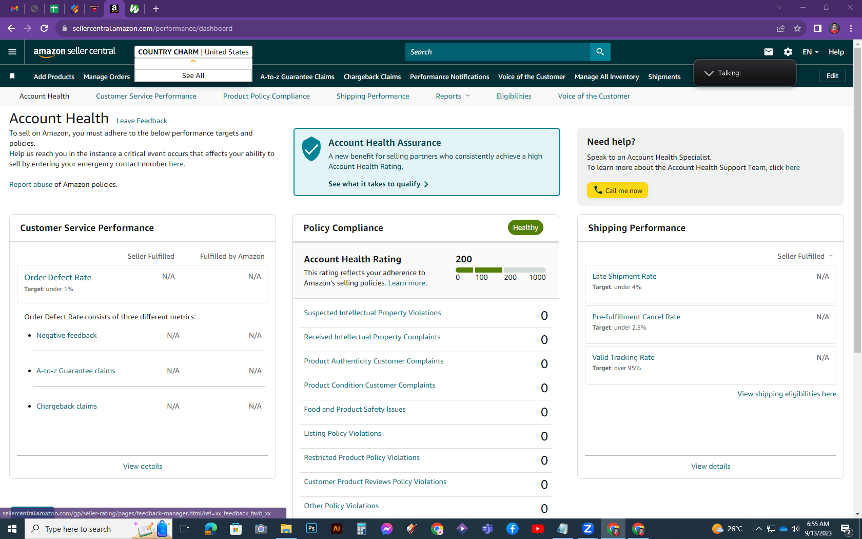The height and width of the screenshot is (539, 862).
Task: Open Order Defect Rate metric
Action: pyautogui.click(x=57, y=277)
